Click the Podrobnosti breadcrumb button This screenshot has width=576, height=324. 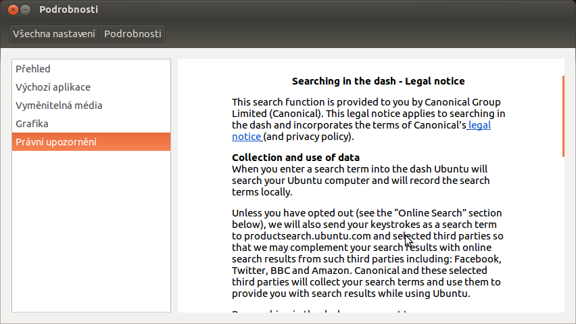tap(133, 34)
